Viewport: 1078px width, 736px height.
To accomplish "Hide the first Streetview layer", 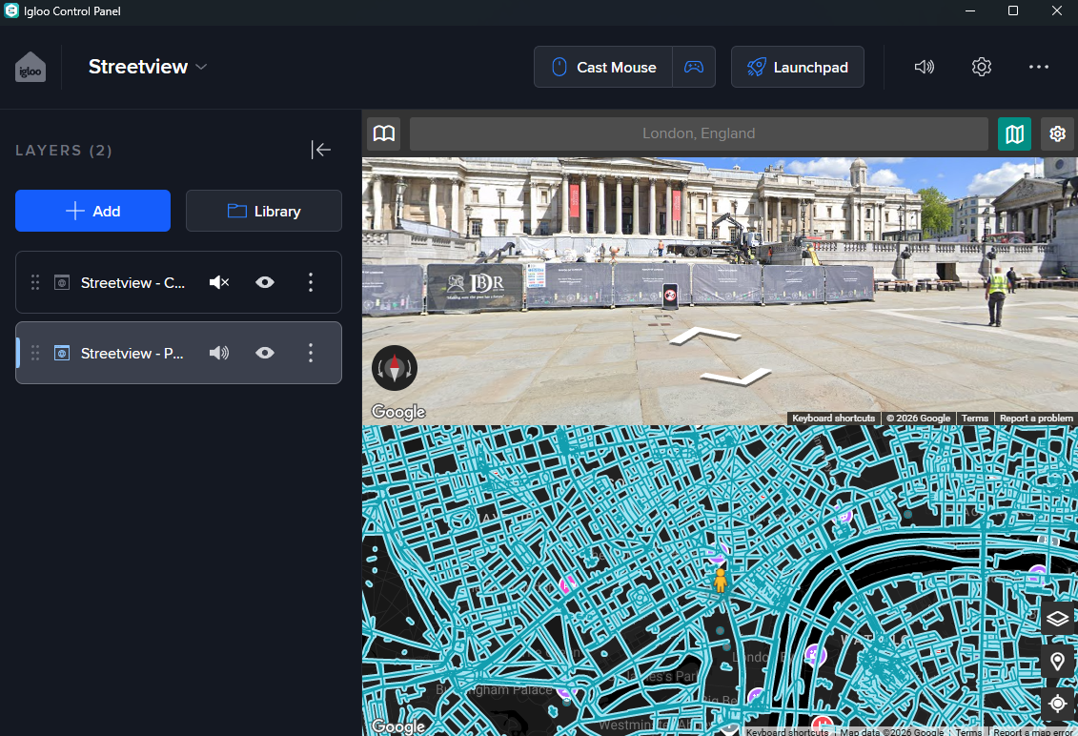I will (x=265, y=282).
